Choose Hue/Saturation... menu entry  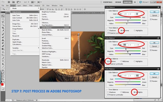55,25
